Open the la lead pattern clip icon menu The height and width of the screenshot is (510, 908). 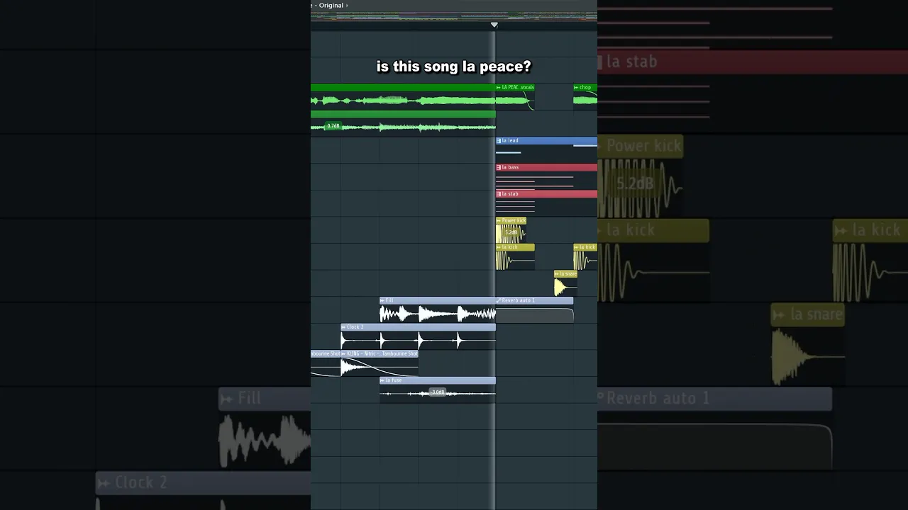pos(499,141)
